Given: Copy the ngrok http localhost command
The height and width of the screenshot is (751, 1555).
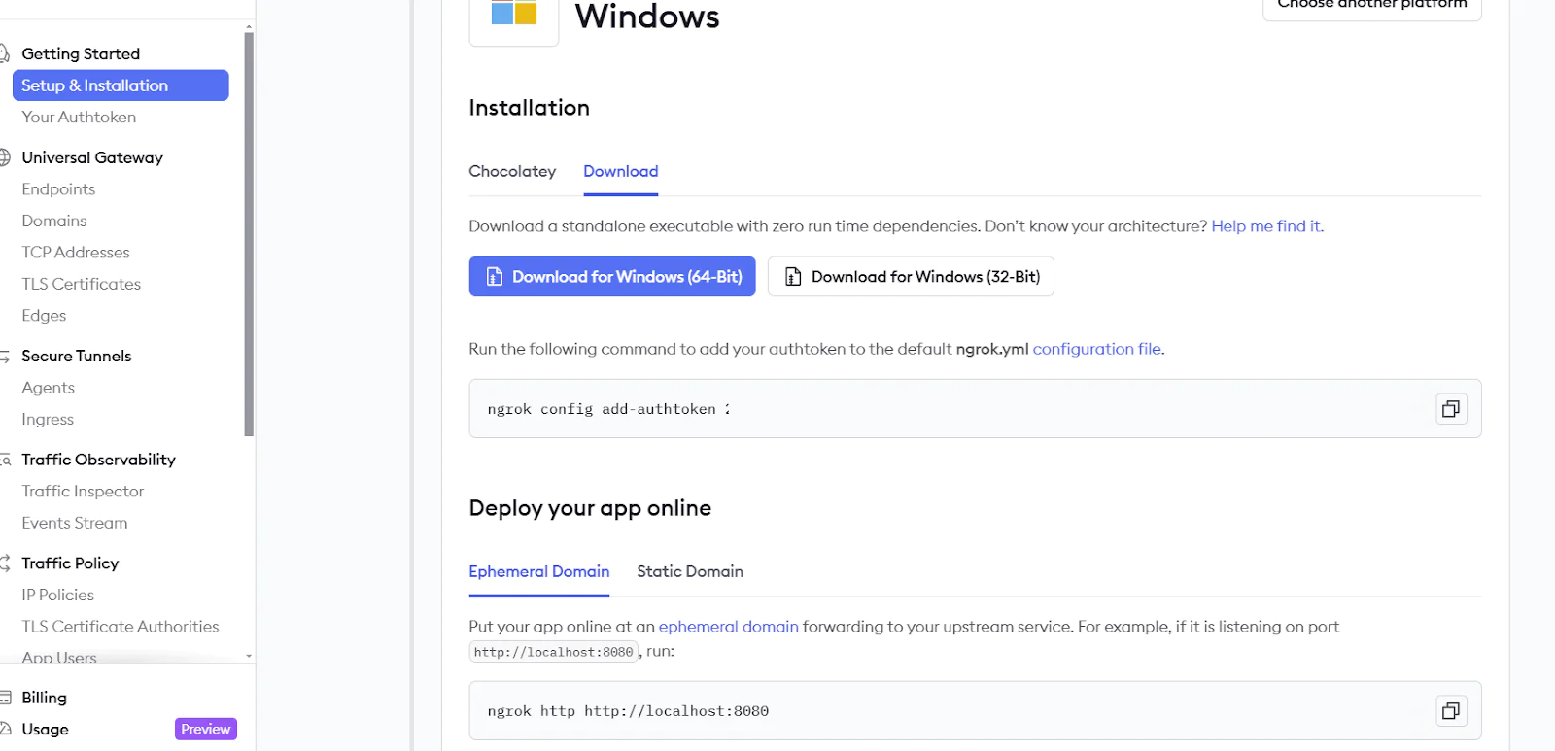Looking at the screenshot, I should point(1450,711).
